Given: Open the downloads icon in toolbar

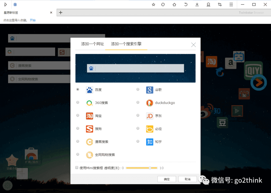Looking at the screenshot, I should pyautogui.click(x=197, y=5).
